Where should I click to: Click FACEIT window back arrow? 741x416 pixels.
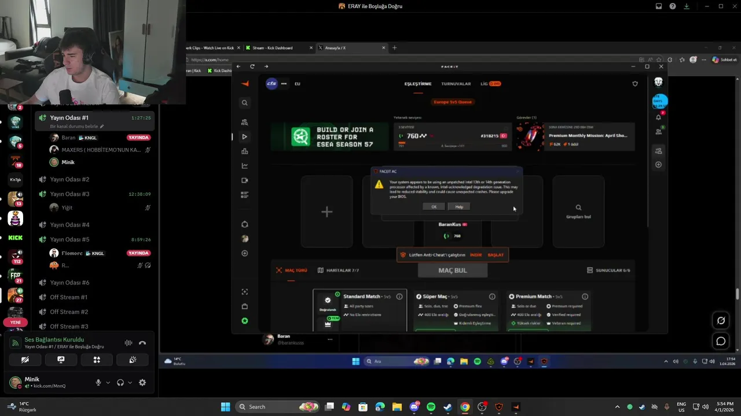(x=239, y=66)
